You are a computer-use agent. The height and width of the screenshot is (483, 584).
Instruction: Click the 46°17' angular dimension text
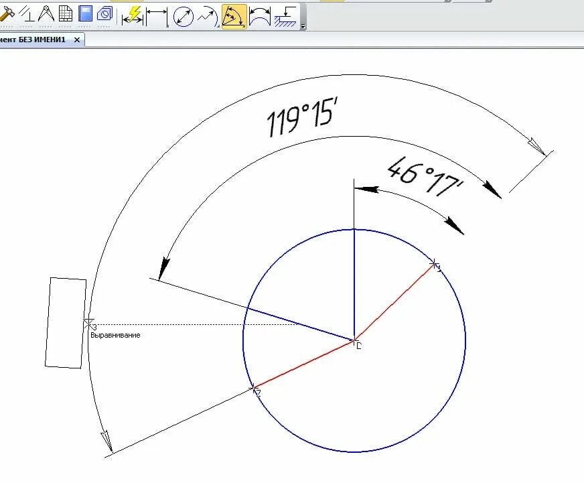pyautogui.click(x=425, y=177)
